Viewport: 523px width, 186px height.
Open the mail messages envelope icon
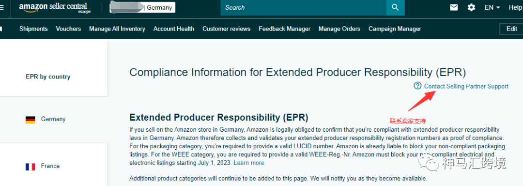click(x=454, y=7)
